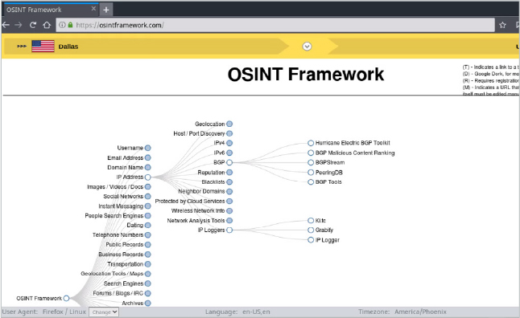Expand the Username node

pyautogui.click(x=148, y=148)
